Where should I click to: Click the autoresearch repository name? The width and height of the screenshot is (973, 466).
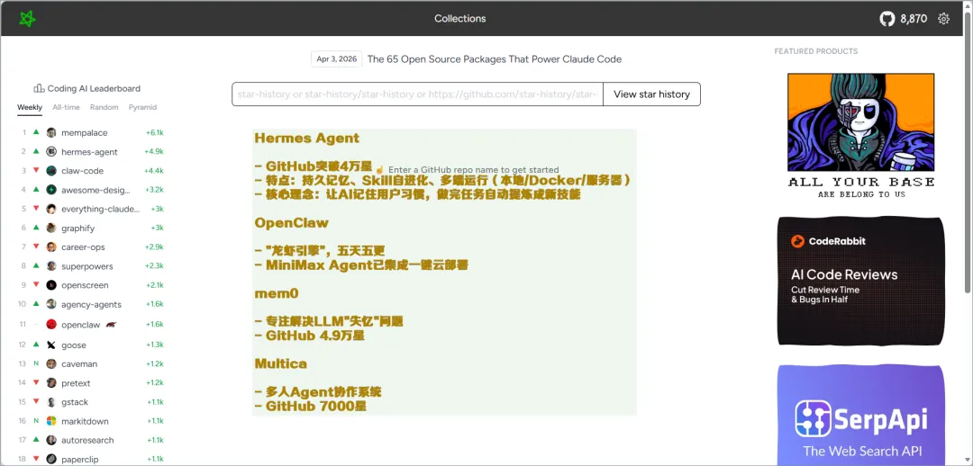tap(87, 440)
